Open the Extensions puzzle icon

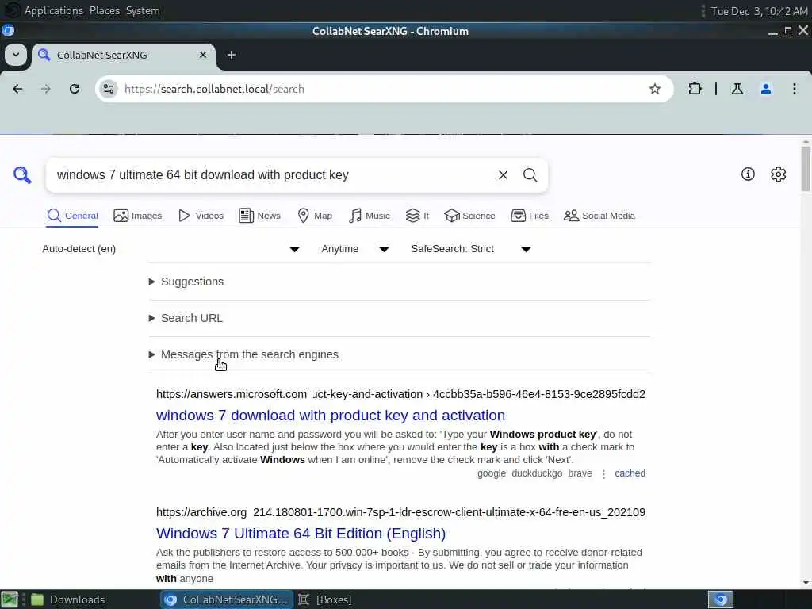point(695,89)
